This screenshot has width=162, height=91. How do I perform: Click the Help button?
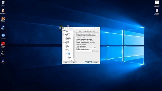pos(74,62)
